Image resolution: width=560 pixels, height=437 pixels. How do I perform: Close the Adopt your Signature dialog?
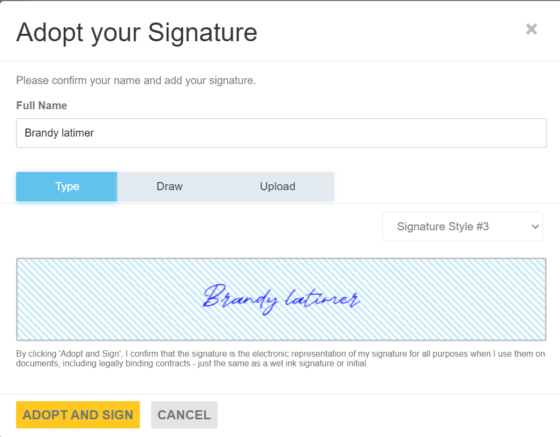tap(532, 29)
